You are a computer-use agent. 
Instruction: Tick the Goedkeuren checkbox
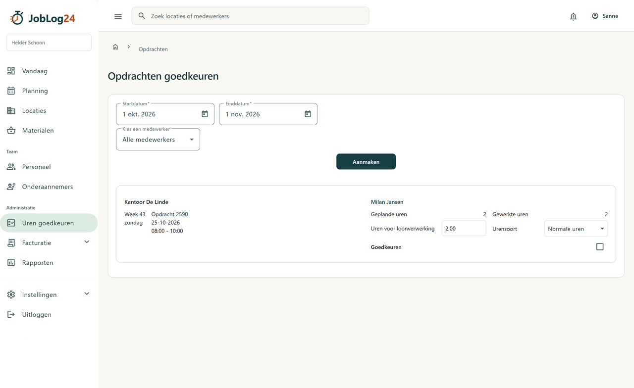(x=600, y=246)
